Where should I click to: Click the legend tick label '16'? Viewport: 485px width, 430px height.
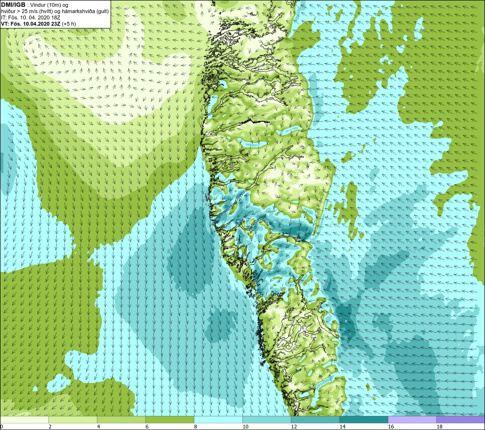click(391, 427)
